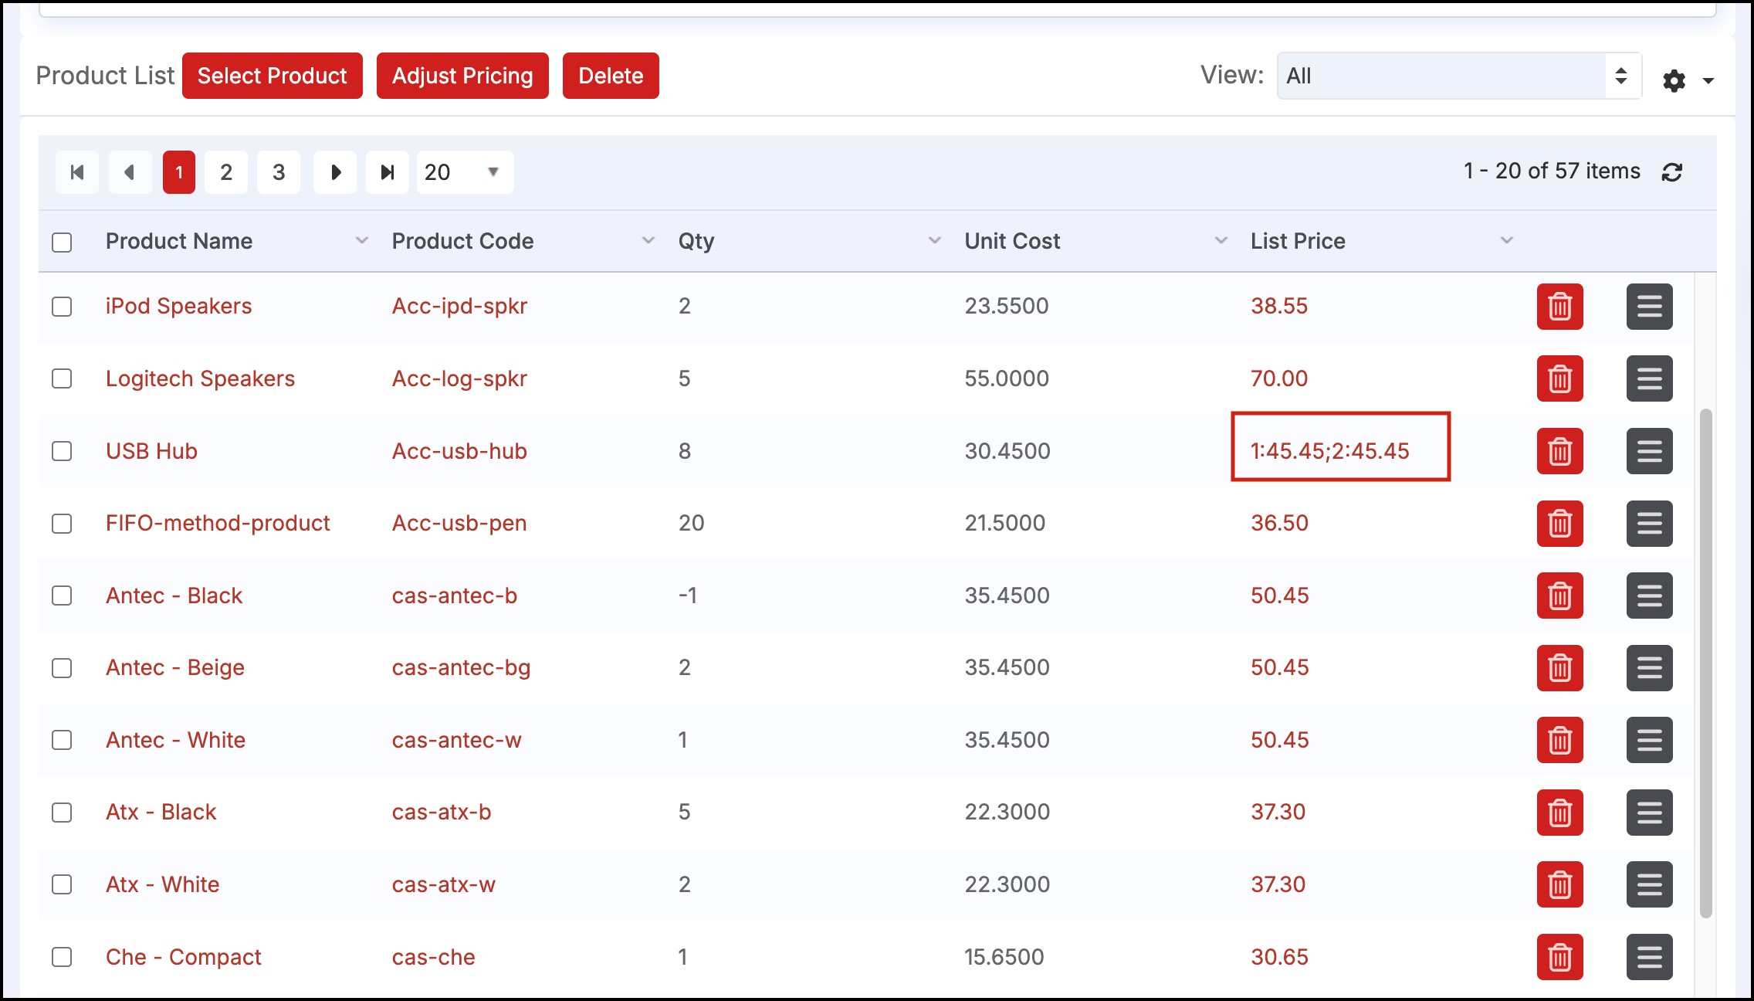Click the 70.00 list price value
The height and width of the screenshot is (1001, 1754).
[x=1279, y=378]
